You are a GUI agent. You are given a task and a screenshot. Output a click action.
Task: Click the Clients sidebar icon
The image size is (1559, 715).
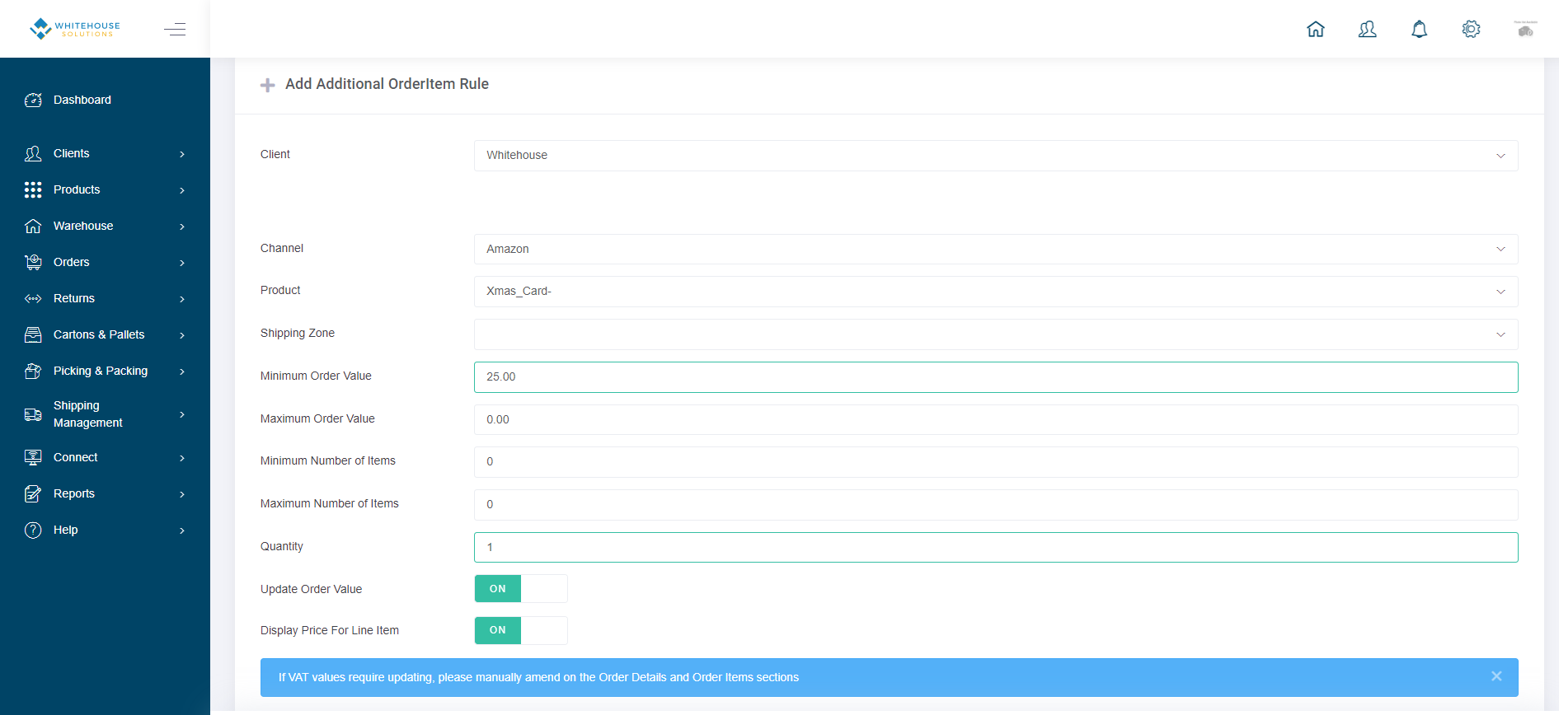coord(33,153)
